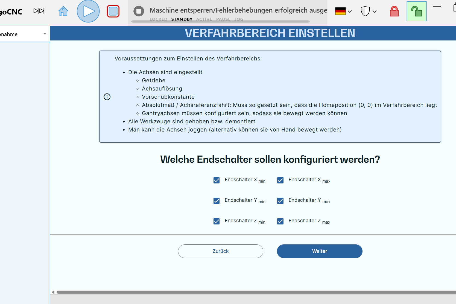Image resolution: width=456 pixels, height=304 pixels.
Task: Stop the machine with the red Stop button
Action: point(113,11)
